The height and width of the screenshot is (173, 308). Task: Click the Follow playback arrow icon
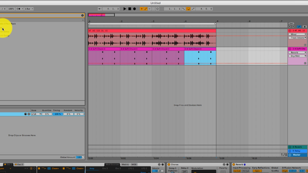(100, 9)
